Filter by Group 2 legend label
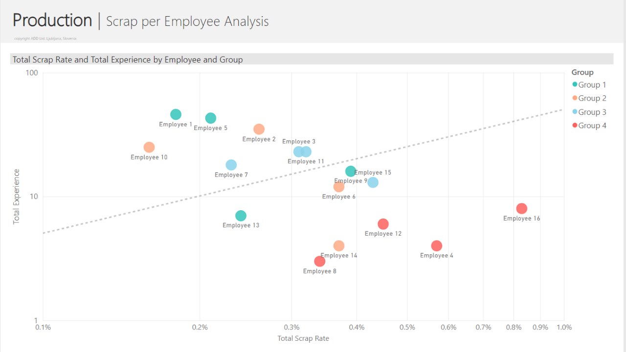This screenshot has width=626, height=352. [x=592, y=98]
